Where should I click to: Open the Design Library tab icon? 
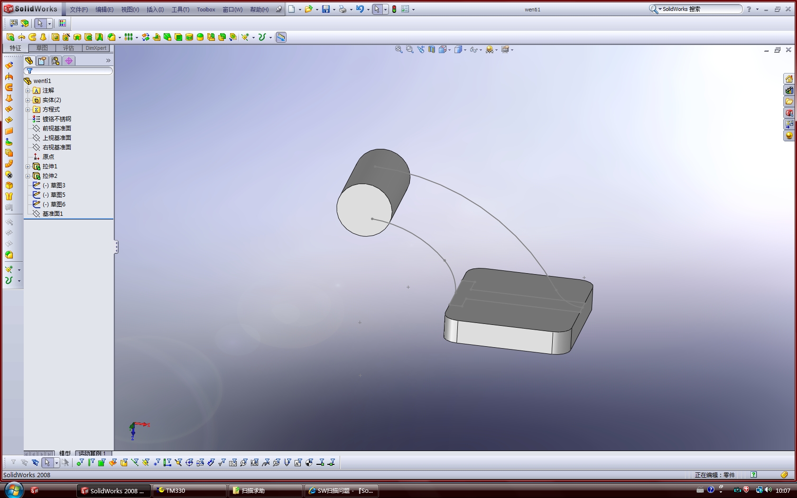789,90
